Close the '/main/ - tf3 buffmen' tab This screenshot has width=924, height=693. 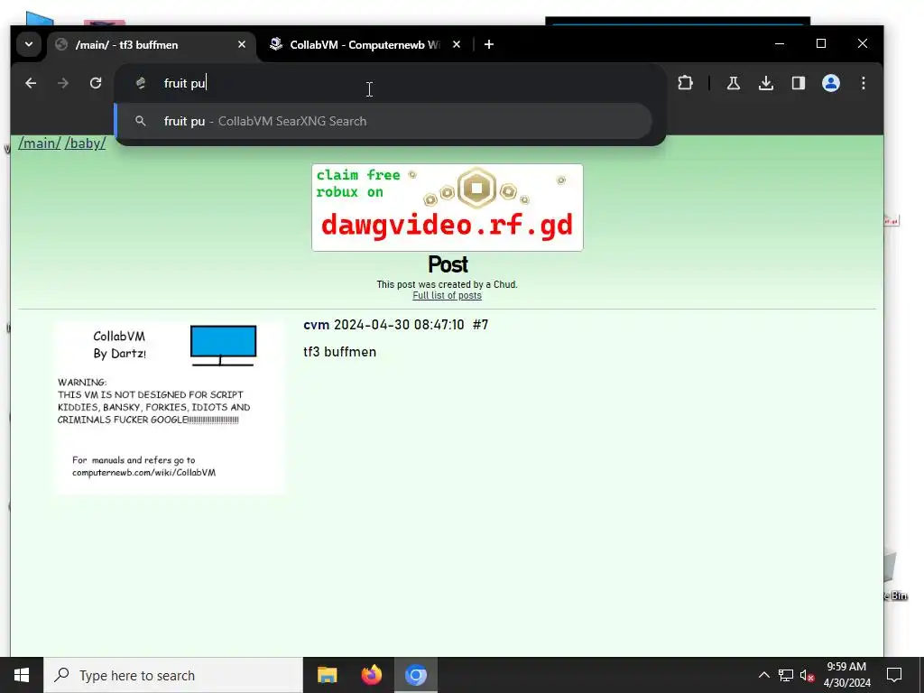click(242, 45)
